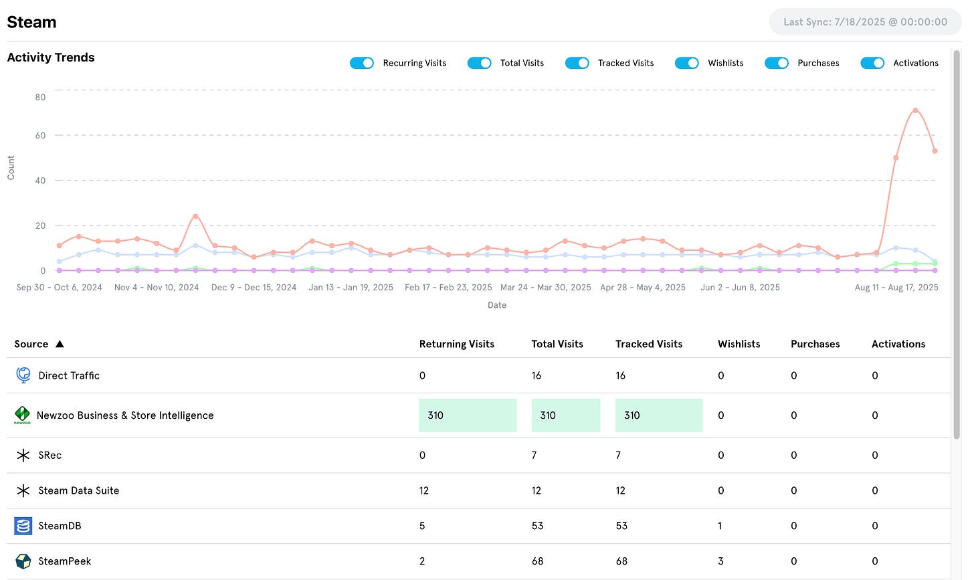Click the Steam page title
Image resolution: width=974 pixels, height=580 pixels.
click(x=31, y=22)
